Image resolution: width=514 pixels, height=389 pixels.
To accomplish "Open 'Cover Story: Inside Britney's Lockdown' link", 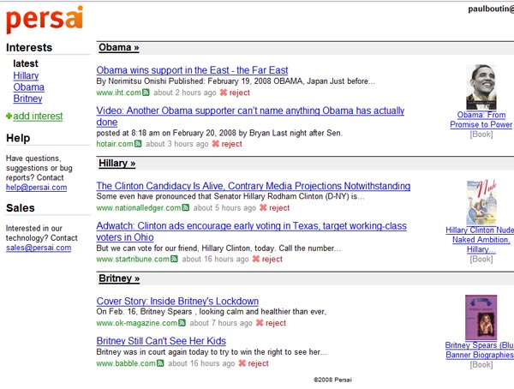I will point(177,301).
